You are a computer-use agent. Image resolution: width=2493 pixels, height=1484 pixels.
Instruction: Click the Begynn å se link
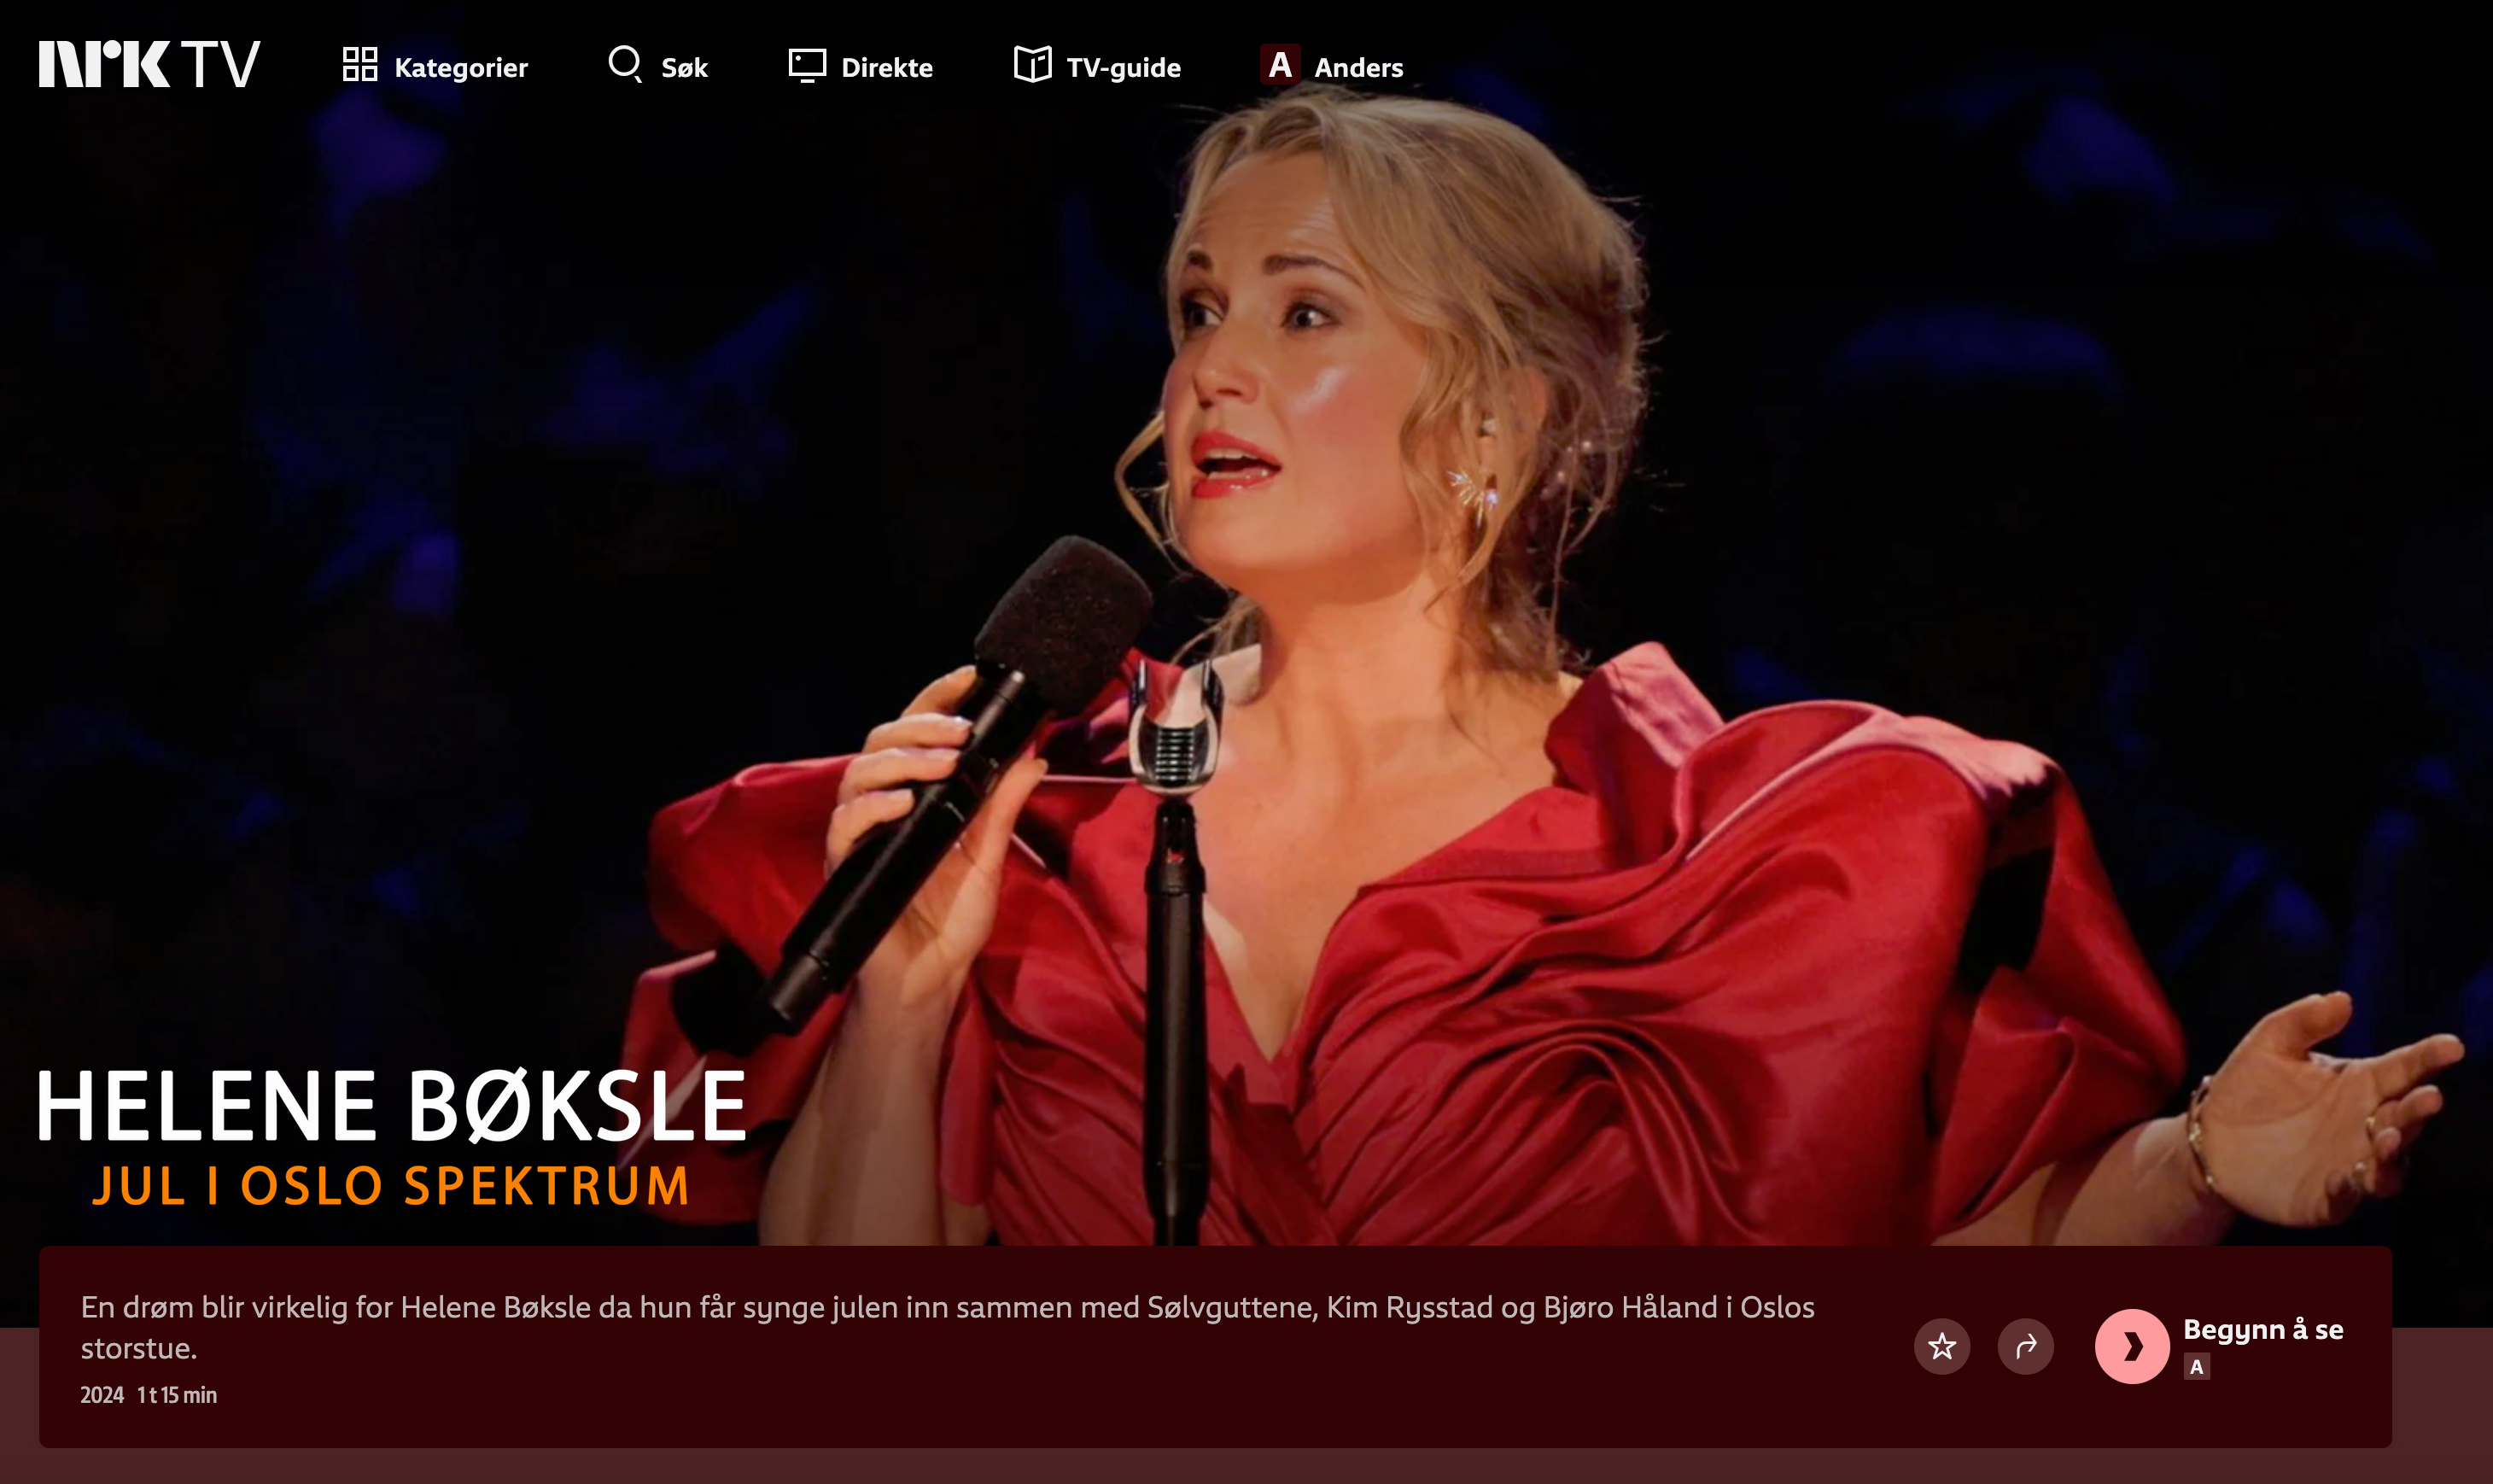[x=2263, y=1330]
